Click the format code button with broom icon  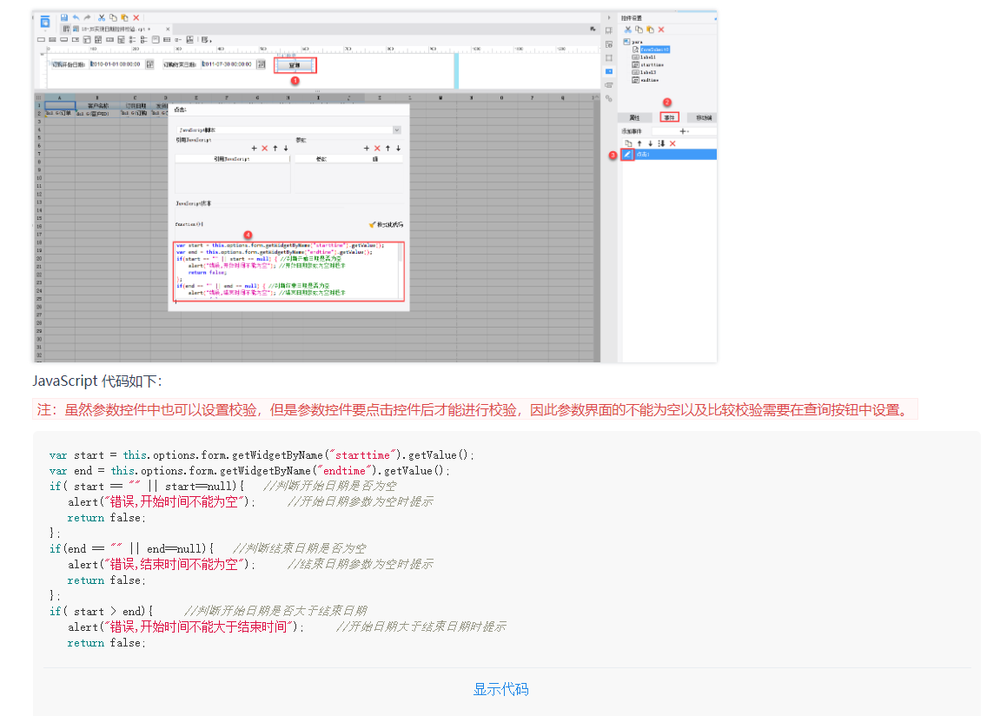386,224
